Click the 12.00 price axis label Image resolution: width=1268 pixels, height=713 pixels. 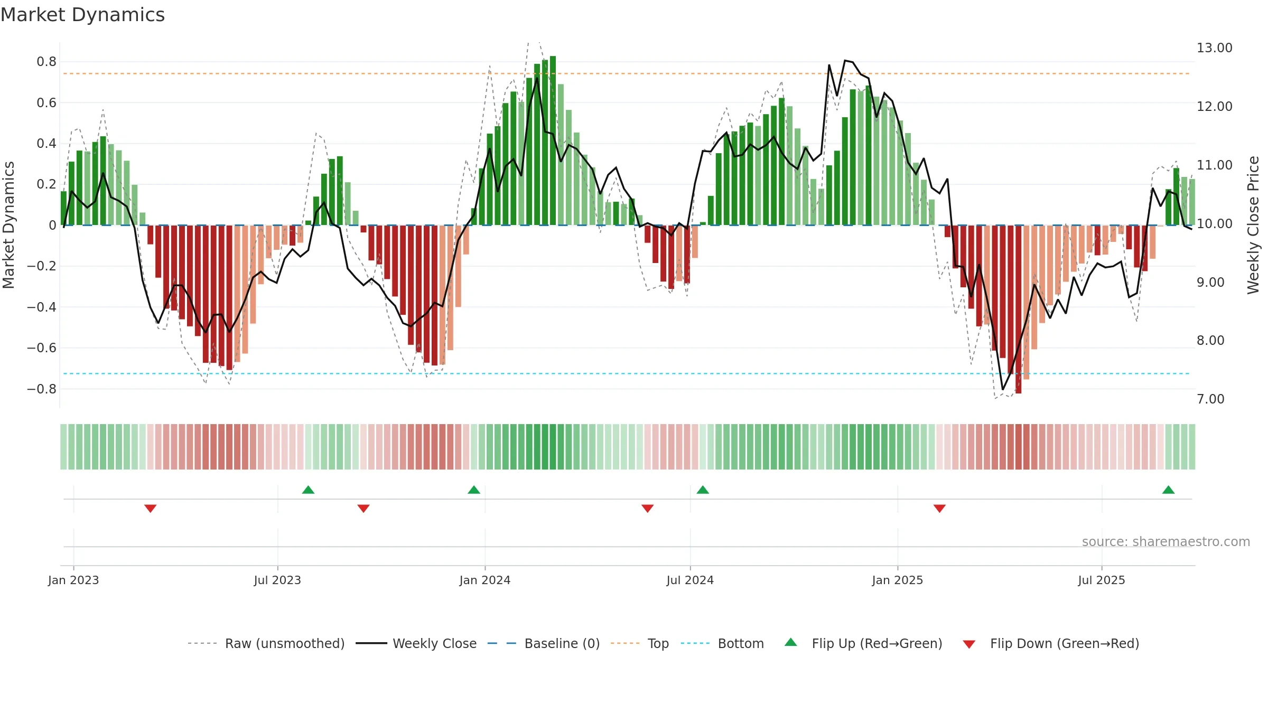coord(1215,107)
